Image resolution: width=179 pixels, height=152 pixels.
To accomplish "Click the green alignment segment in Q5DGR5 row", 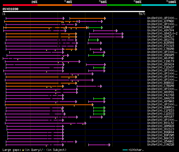I will [96, 56].
